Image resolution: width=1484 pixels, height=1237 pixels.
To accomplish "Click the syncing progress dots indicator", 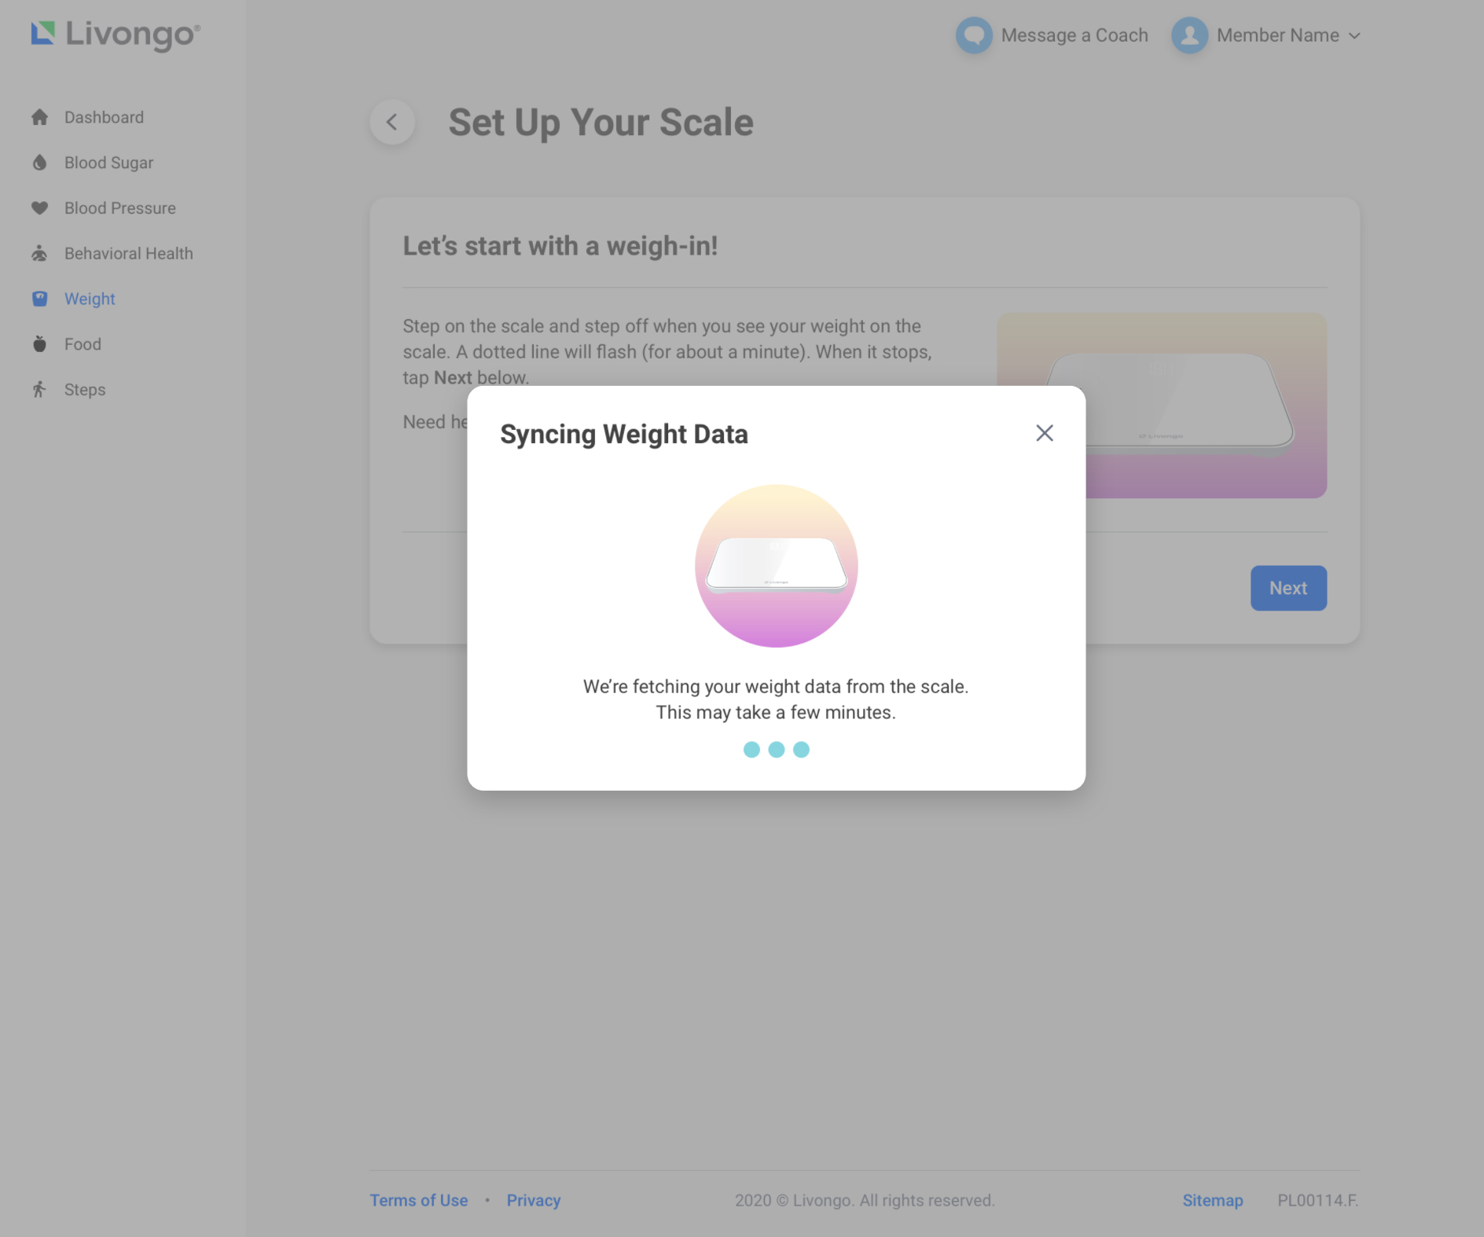I will [x=776, y=749].
